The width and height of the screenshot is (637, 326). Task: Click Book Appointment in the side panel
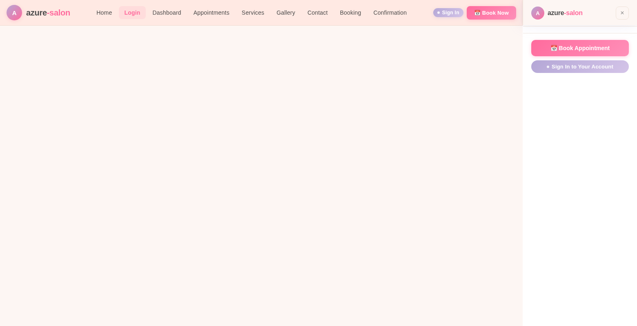(x=580, y=48)
